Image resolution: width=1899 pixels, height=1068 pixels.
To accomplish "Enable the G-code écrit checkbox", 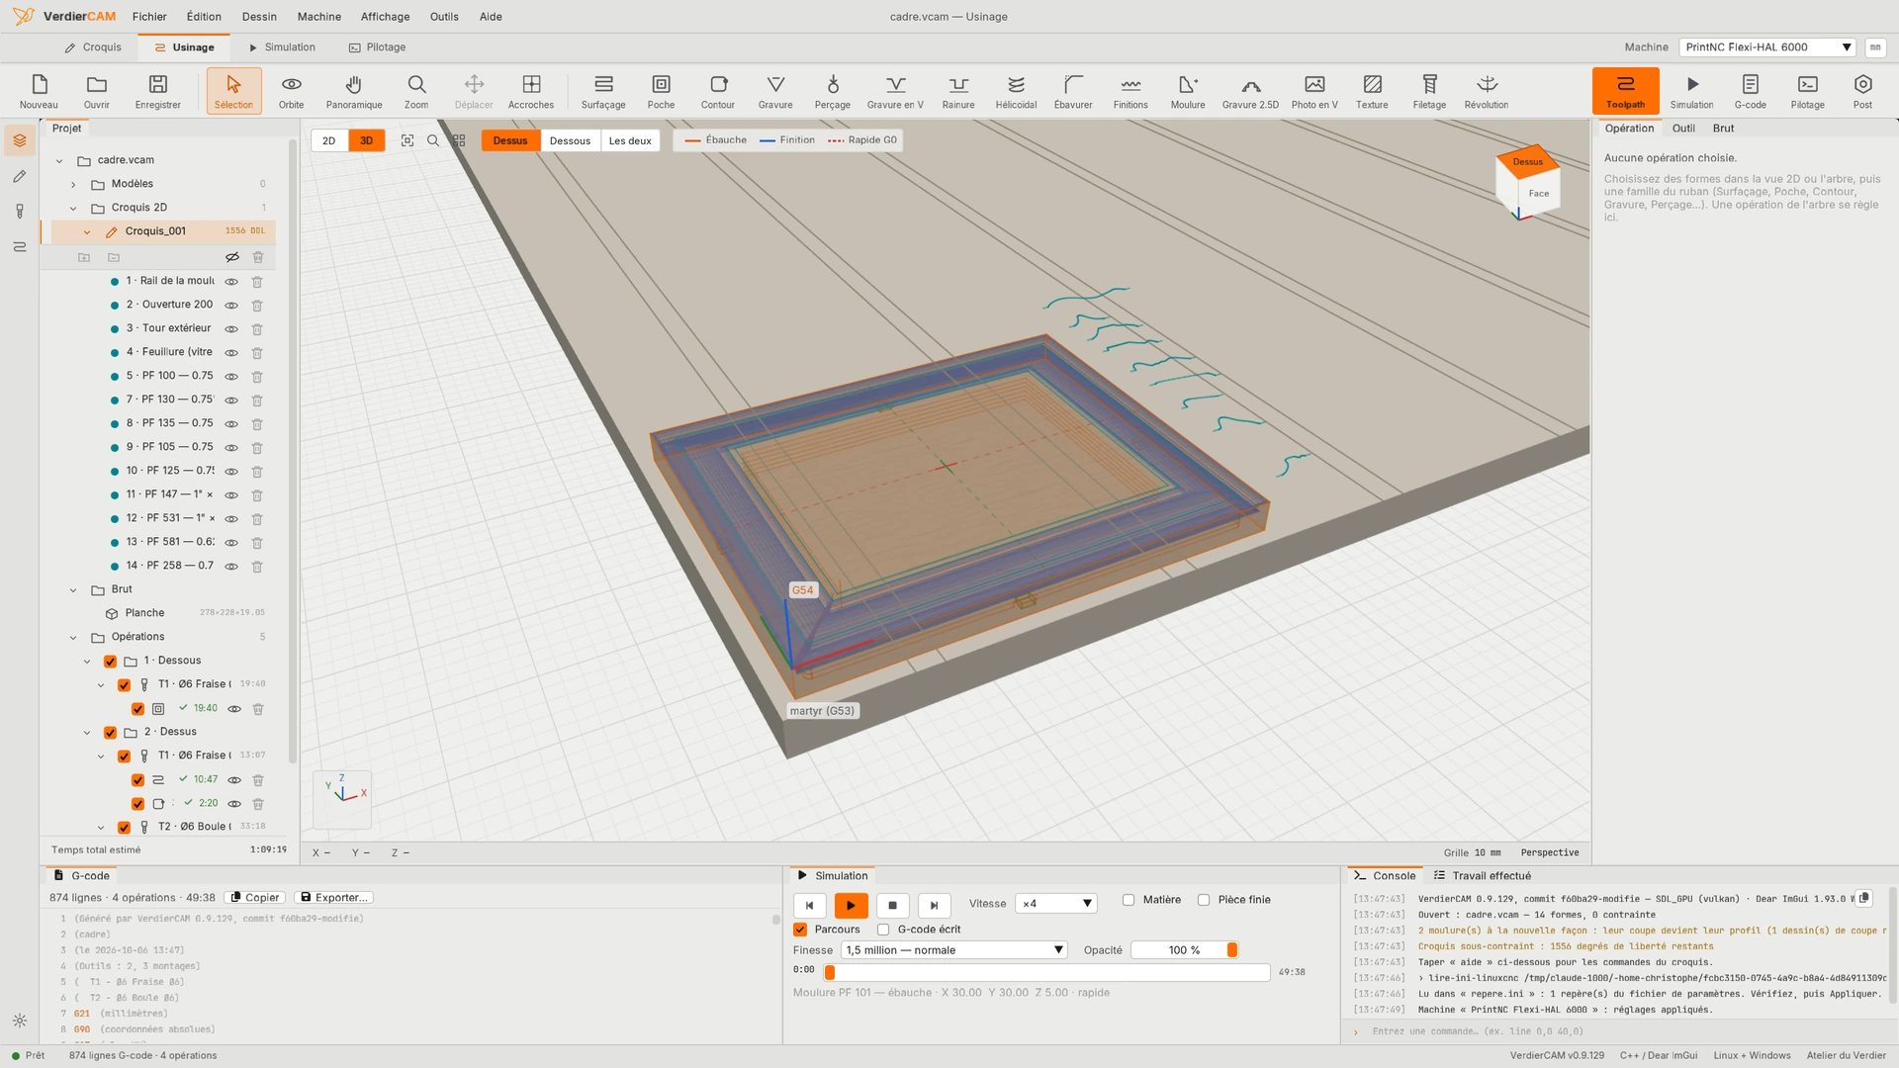I will [x=883, y=930].
